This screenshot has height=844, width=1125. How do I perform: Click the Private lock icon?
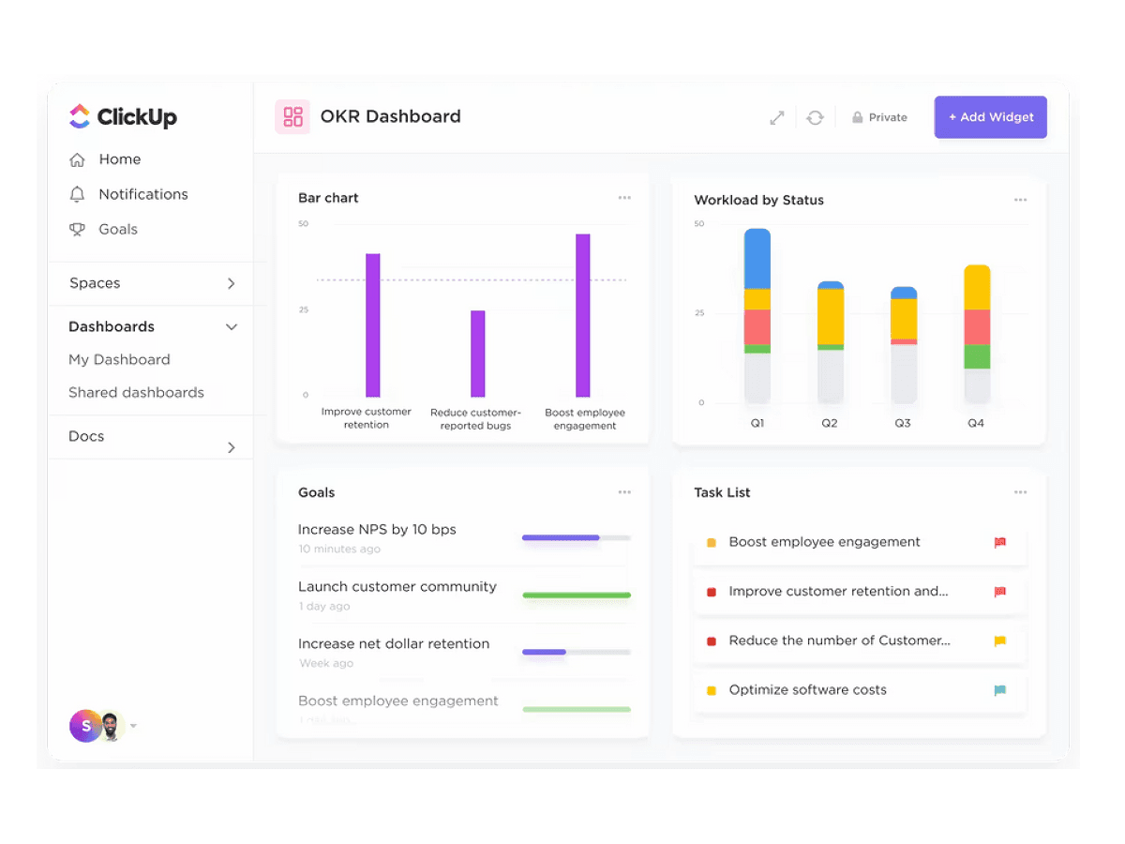856,116
